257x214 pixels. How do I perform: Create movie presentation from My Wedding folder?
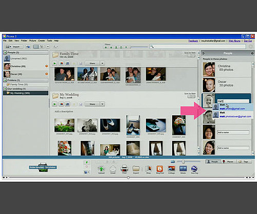67,104
